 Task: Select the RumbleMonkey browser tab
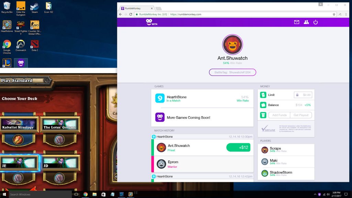136,8
